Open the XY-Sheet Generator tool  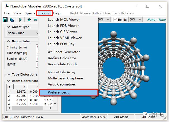(x=68, y=52)
